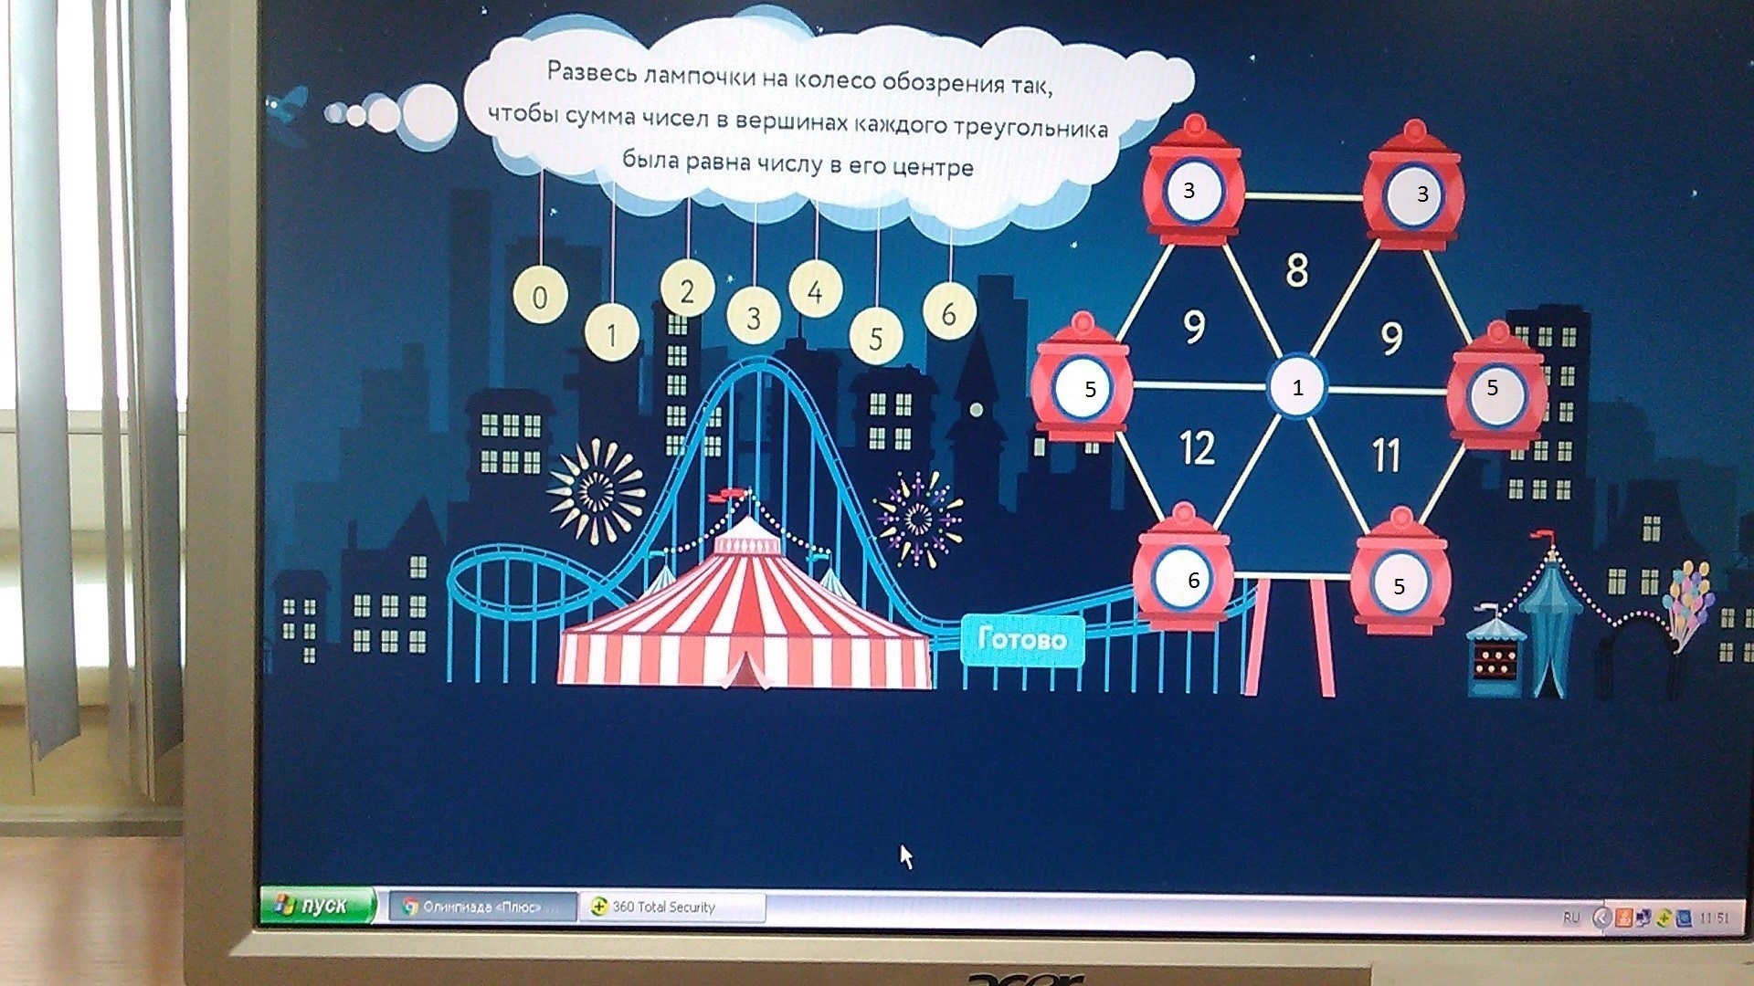Choose the lightbulb numbered 4
1754x986 pixels.
(x=815, y=290)
